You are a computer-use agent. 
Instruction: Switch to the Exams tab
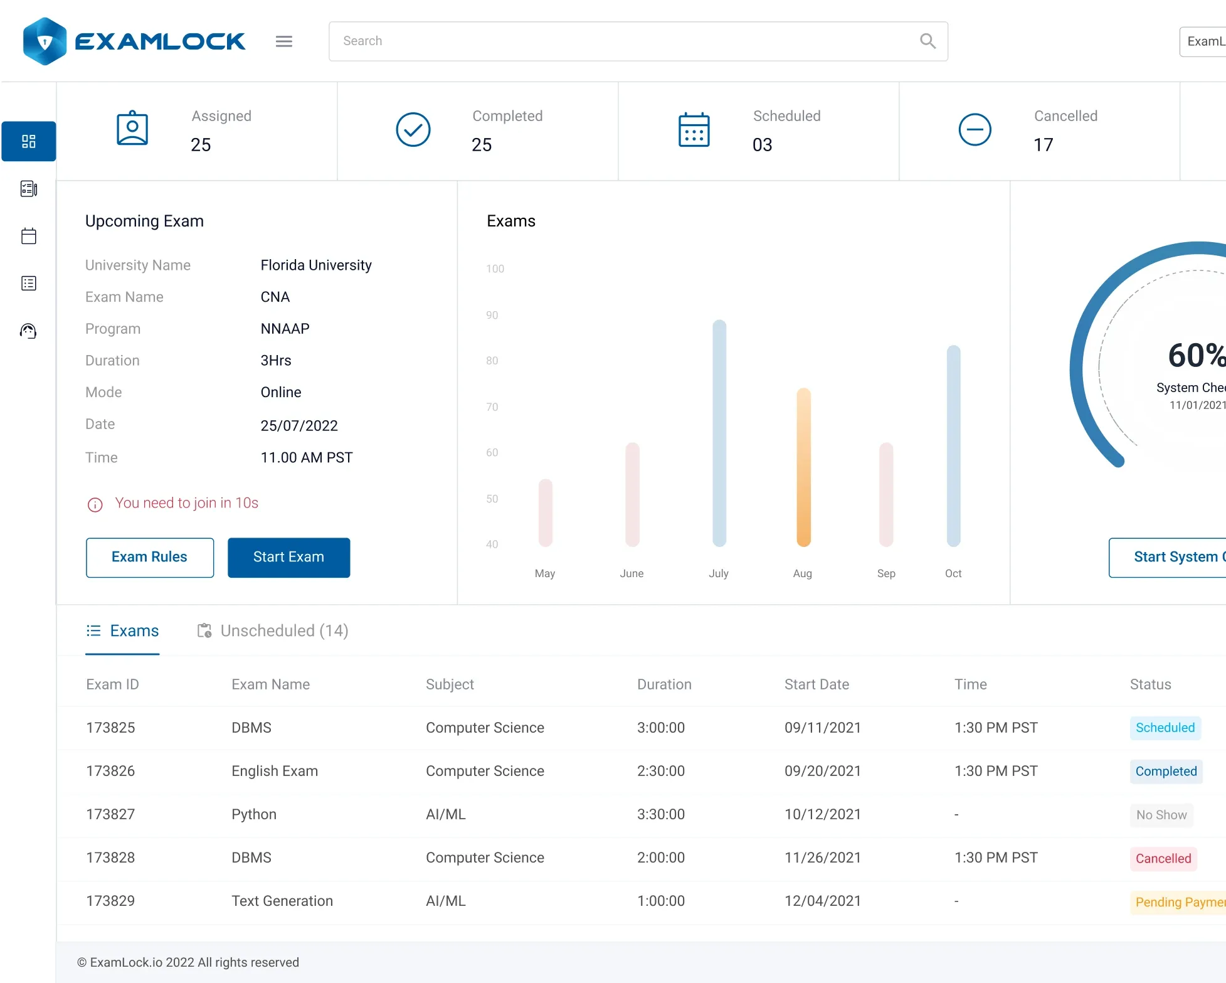click(x=122, y=631)
